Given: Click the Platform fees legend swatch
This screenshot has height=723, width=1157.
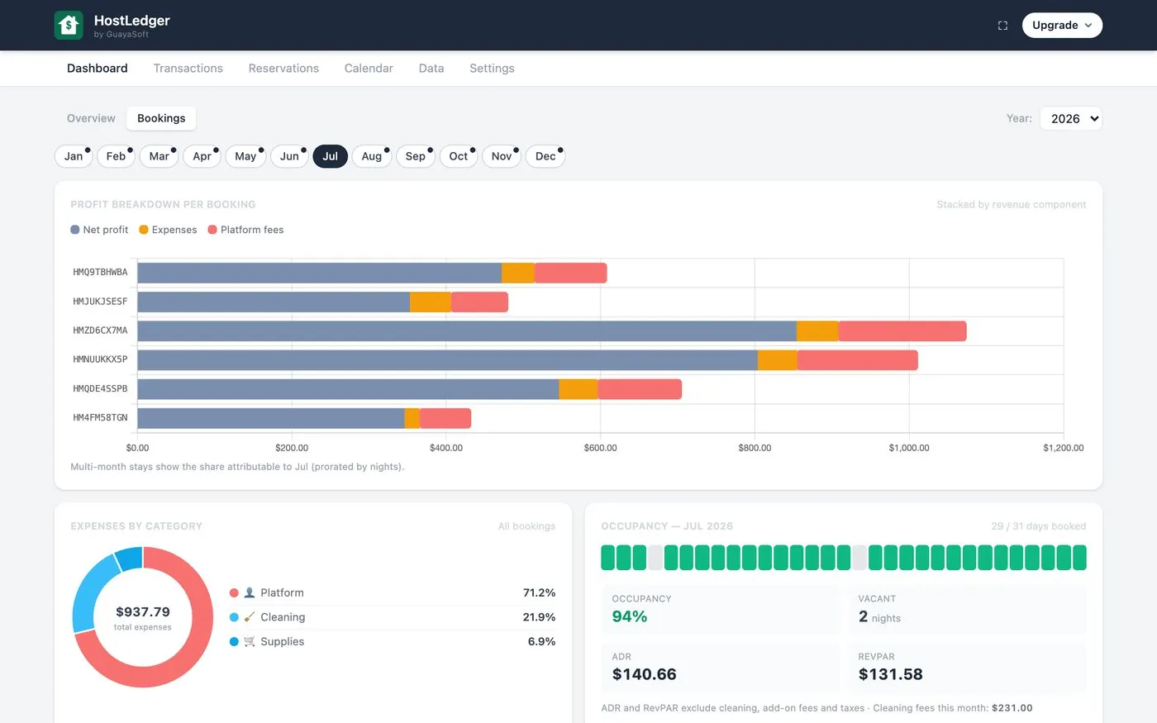Looking at the screenshot, I should [212, 230].
